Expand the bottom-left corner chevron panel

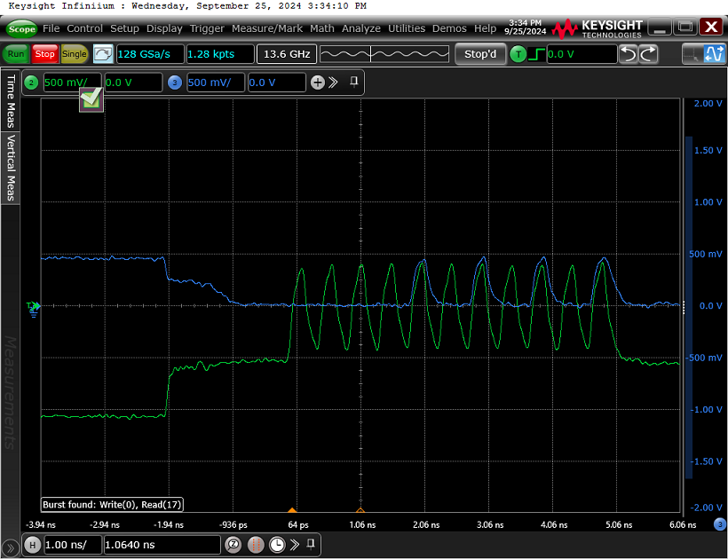[11, 547]
